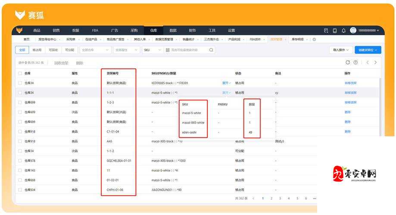396x215 pixels.
Task: Go to page 2 in pagination
Action: coord(271,198)
